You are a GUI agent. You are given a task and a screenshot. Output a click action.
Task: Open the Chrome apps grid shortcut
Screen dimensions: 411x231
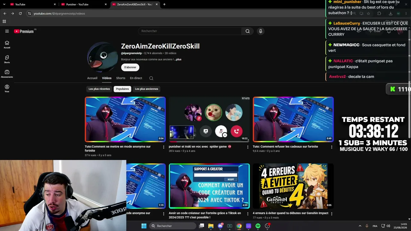tap(4, 21)
